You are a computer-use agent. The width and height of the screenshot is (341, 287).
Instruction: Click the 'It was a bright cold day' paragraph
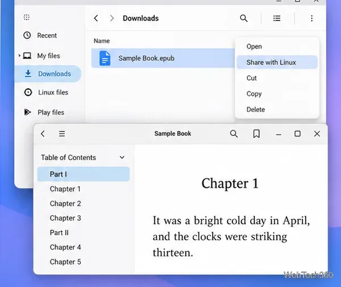231,237
